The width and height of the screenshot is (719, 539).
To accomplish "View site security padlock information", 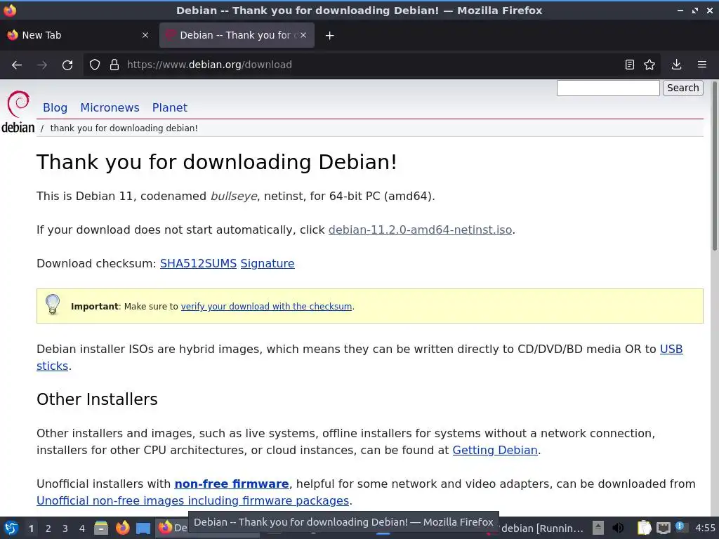I will pos(114,65).
